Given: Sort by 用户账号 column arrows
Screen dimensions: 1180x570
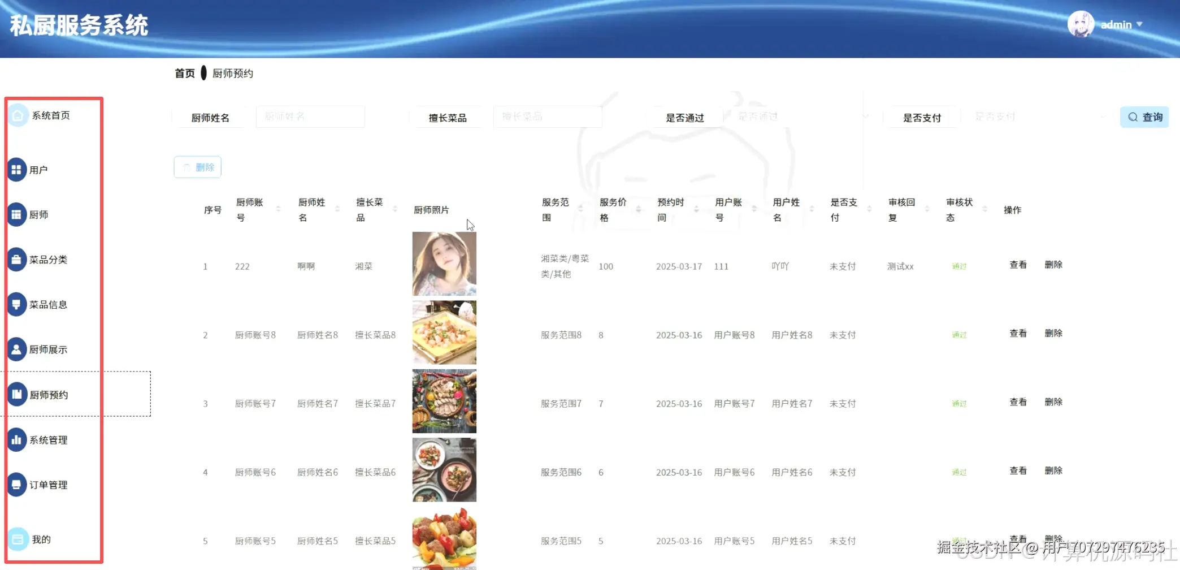Looking at the screenshot, I should click(x=754, y=210).
